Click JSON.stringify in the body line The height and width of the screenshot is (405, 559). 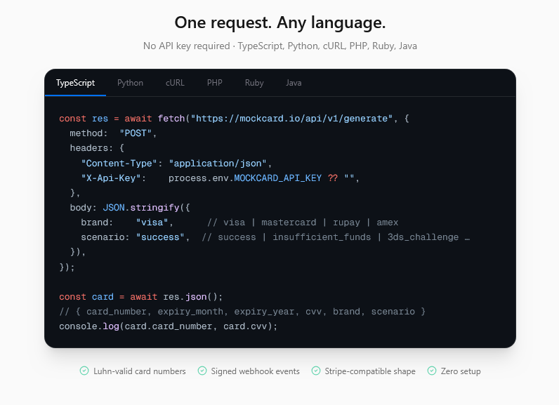(141, 207)
